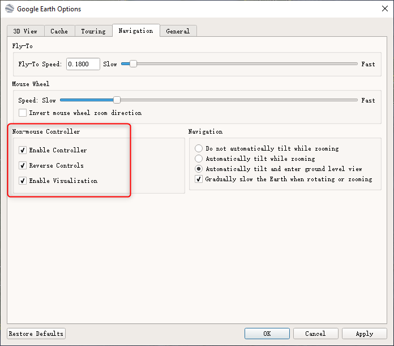
Task: Switch to the 3D View tab
Action: (x=25, y=31)
